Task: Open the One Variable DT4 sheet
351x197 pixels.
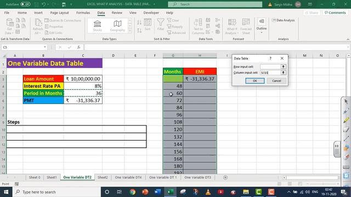Action: coord(128,177)
